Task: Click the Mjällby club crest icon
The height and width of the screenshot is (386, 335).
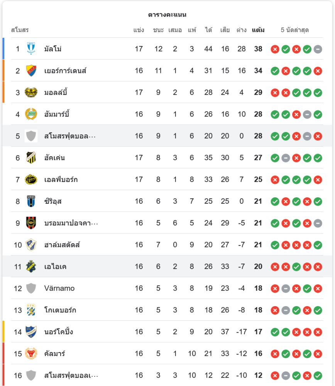Action: pyautogui.click(x=31, y=92)
